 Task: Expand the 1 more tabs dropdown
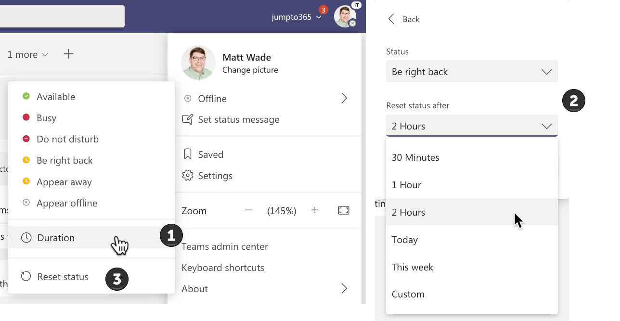(x=28, y=54)
